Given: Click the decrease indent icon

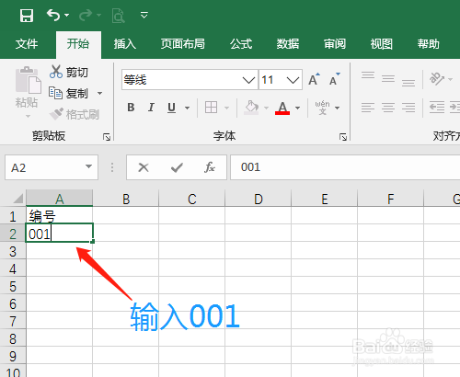Looking at the screenshot, I should click(437, 108).
